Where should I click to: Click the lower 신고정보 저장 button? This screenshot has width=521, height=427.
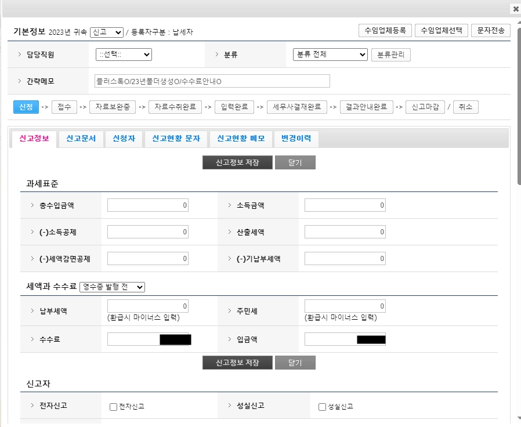pos(237,363)
